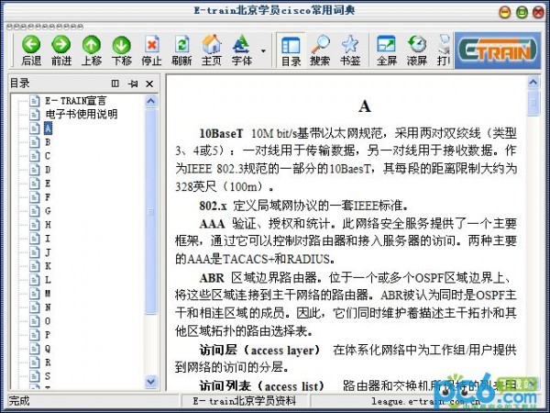The image size is (550, 413).
Task: Select letter N in the contents tree
Action: (x=48, y=307)
